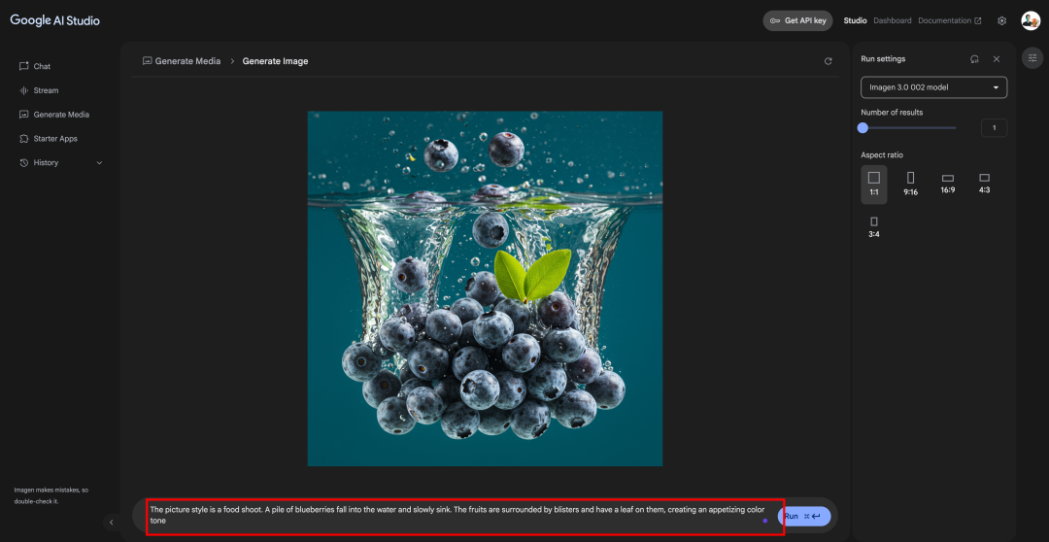The height and width of the screenshot is (542, 1049).
Task: Click the refresh icon above image
Action: tap(829, 61)
